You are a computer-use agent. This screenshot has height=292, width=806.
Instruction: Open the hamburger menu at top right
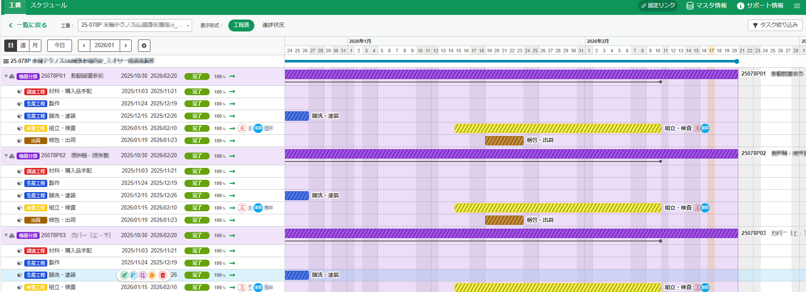797,6
